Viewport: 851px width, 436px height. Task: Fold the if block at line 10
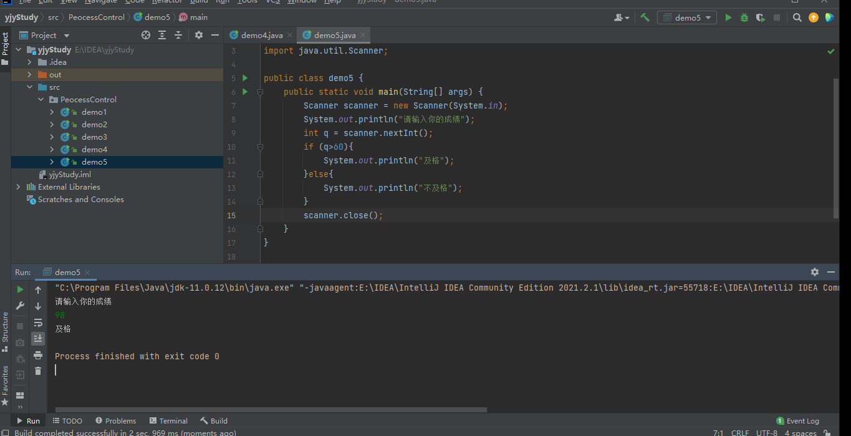(260, 147)
